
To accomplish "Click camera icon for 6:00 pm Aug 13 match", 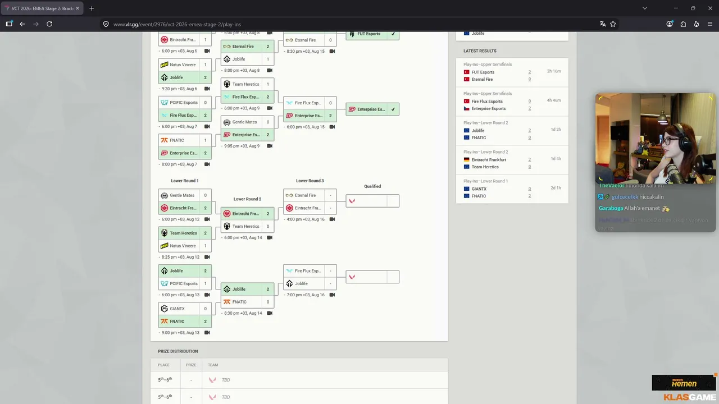I will click(x=207, y=295).
